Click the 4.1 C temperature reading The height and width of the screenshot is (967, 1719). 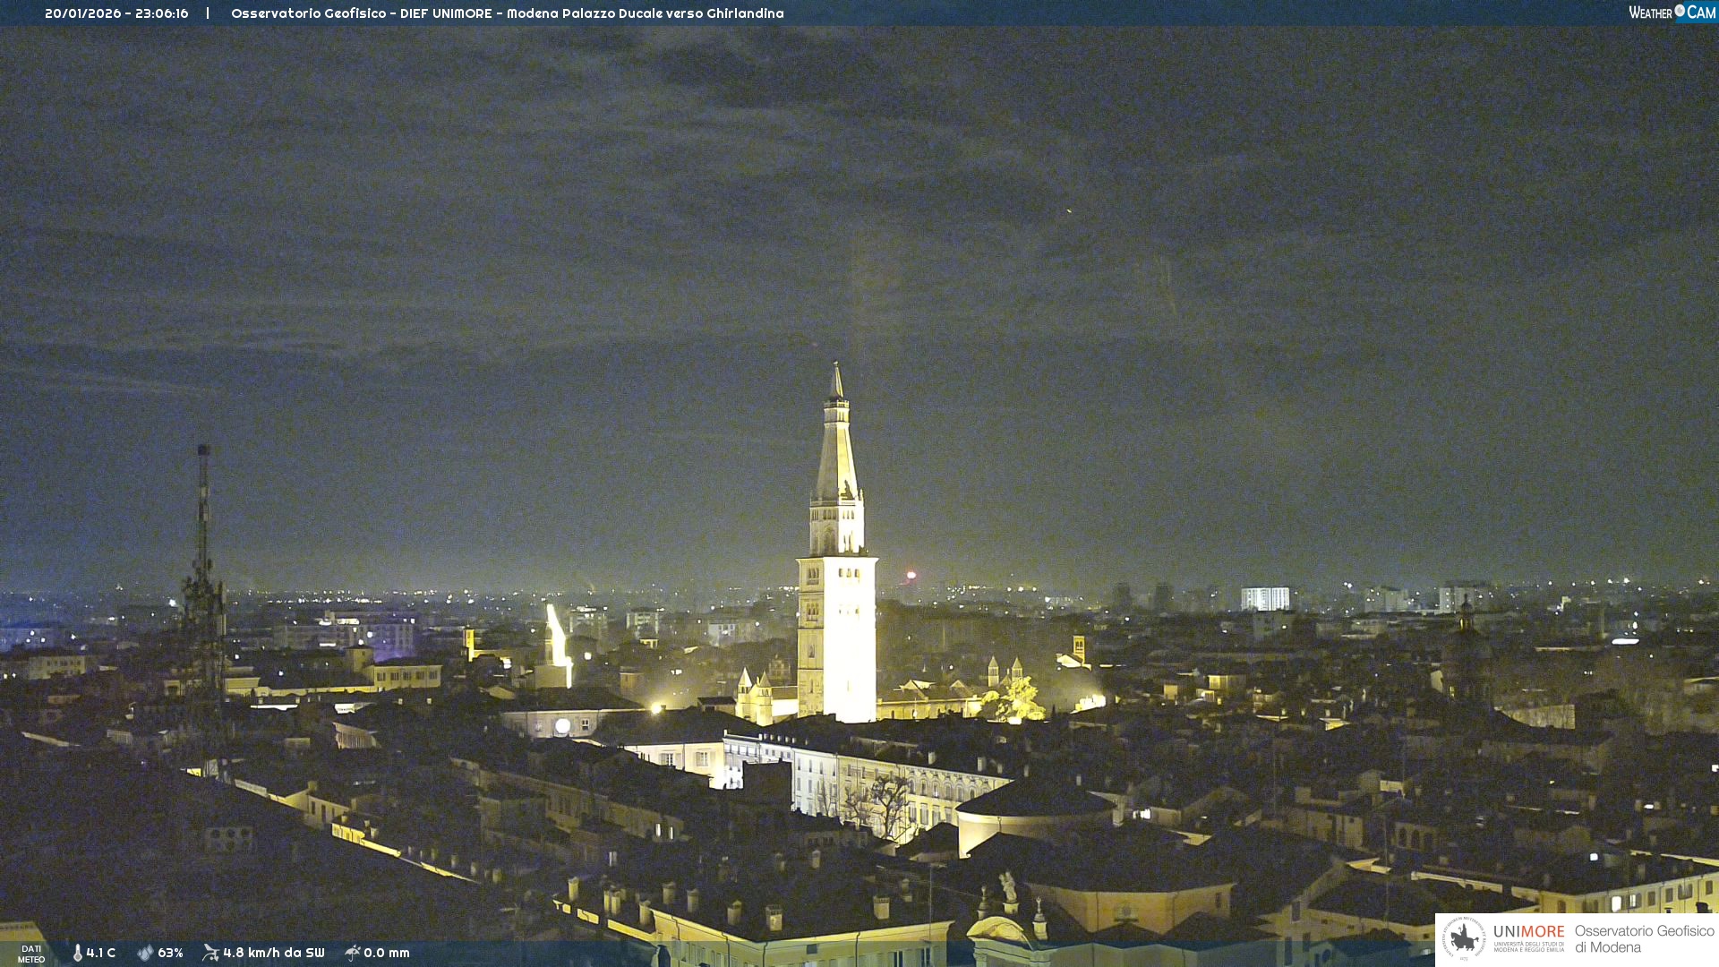[x=101, y=953]
